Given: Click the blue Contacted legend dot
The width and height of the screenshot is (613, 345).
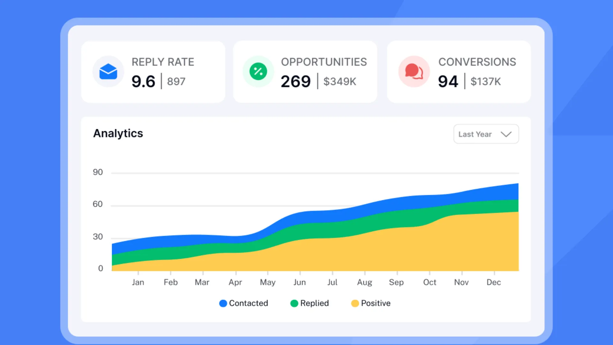Looking at the screenshot, I should [x=223, y=303].
